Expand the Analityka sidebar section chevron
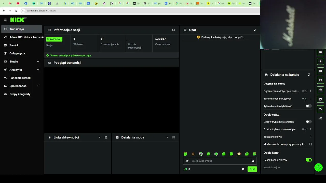The width and height of the screenshot is (326, 183). (38, 70)
